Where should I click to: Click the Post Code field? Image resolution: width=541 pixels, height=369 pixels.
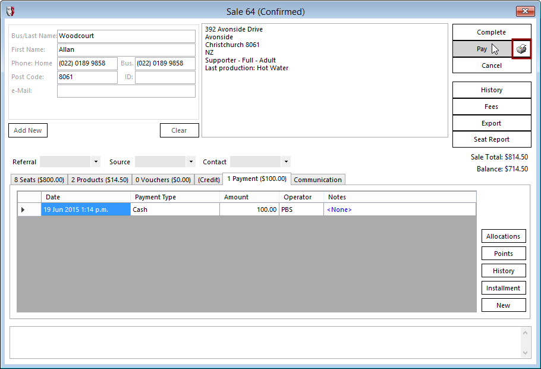pos(87,77)
